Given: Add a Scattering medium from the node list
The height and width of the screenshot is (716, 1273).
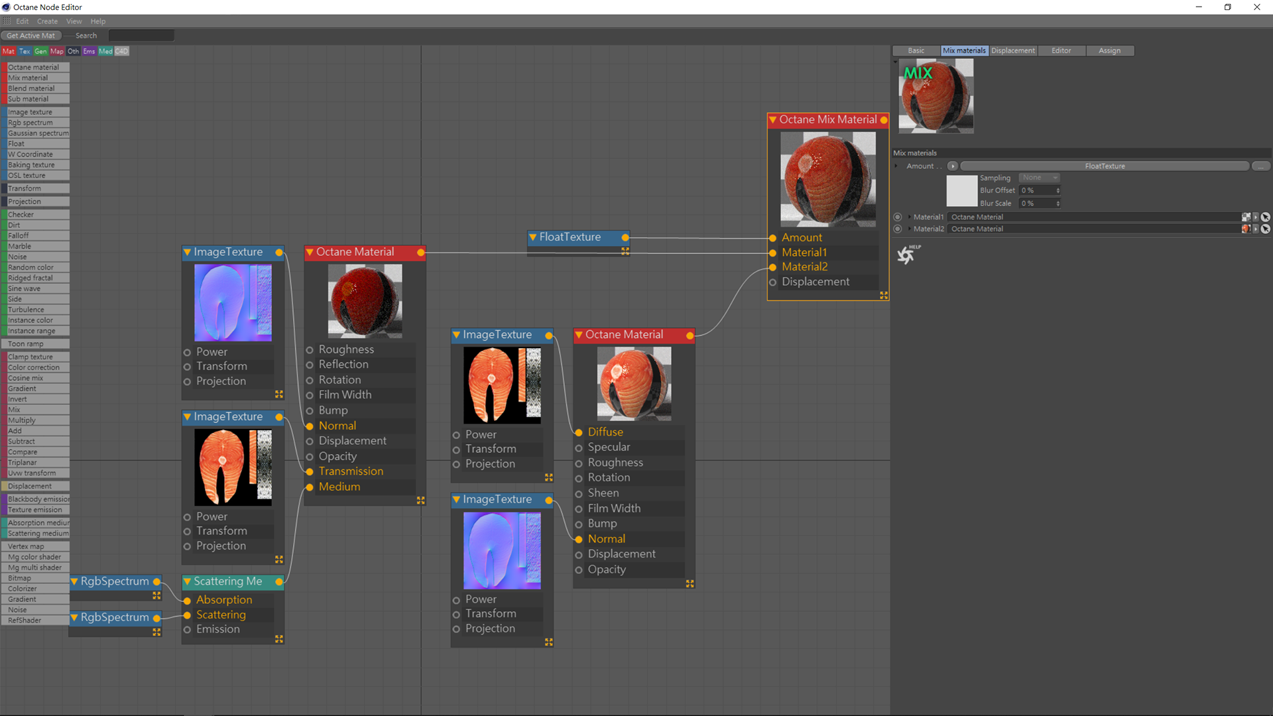Looking at the screenshot, I should tap(36, 534).
